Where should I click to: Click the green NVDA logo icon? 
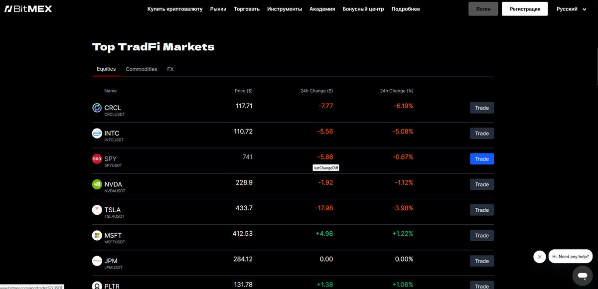(97, 184)
